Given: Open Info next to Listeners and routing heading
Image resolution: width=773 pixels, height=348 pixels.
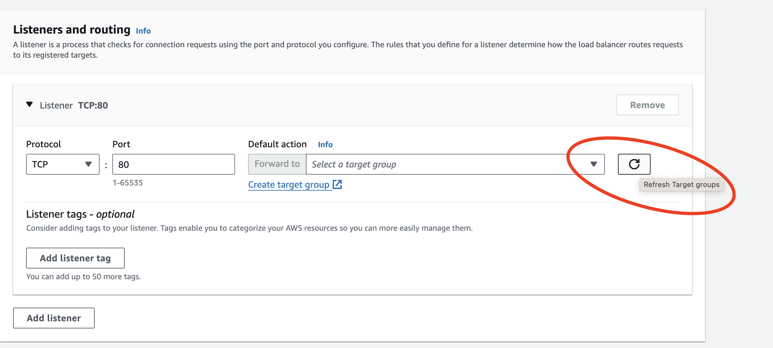Looking at the screenshot, I should (x=143, y=30).
